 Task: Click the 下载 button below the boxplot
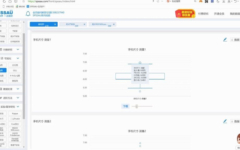(x=125, y=106)
